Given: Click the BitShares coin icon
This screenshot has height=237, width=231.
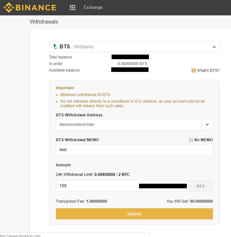Looking at the screenshot, I should point(55,46).
